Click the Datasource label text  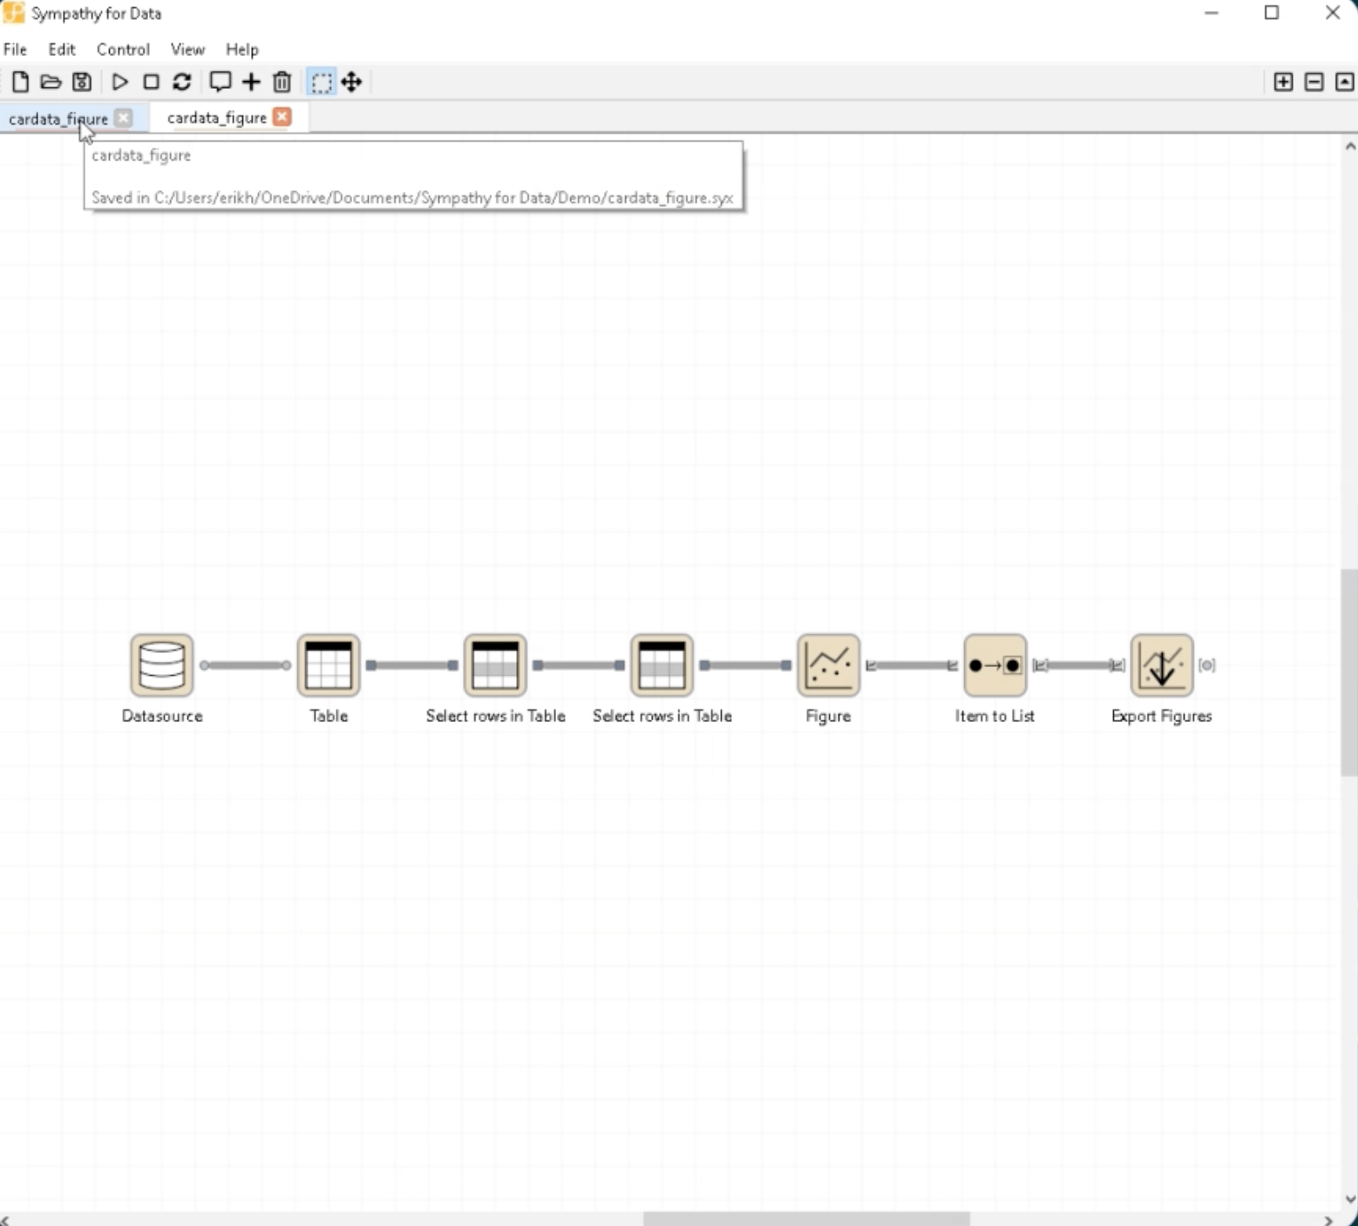coord(162,716)
